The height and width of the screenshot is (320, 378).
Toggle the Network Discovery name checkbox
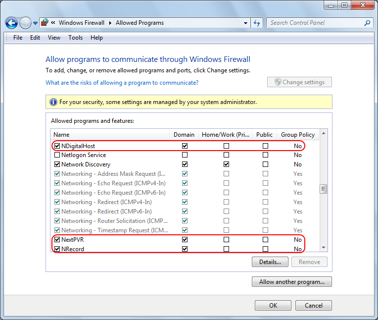(57, 164)
